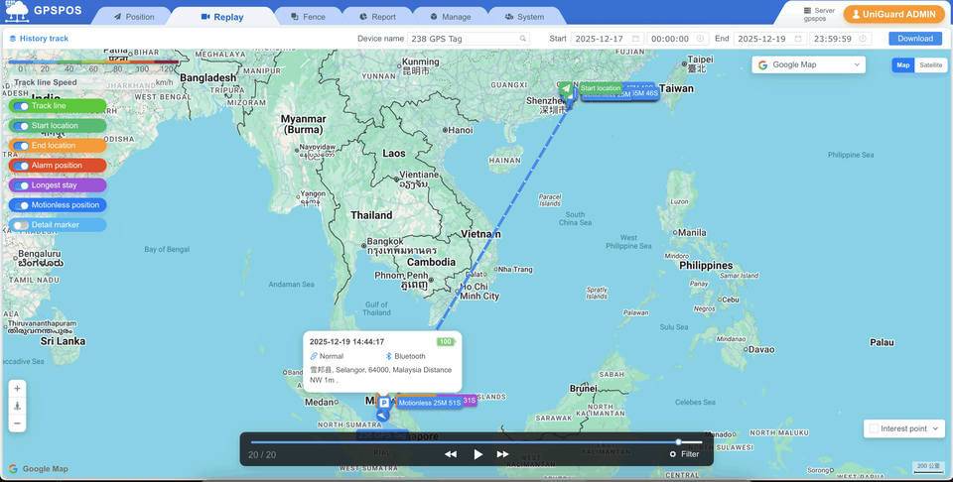The image size is (953, 482).
Task: Expand the Google Map provider dropdown
Action: pos(808,64)
